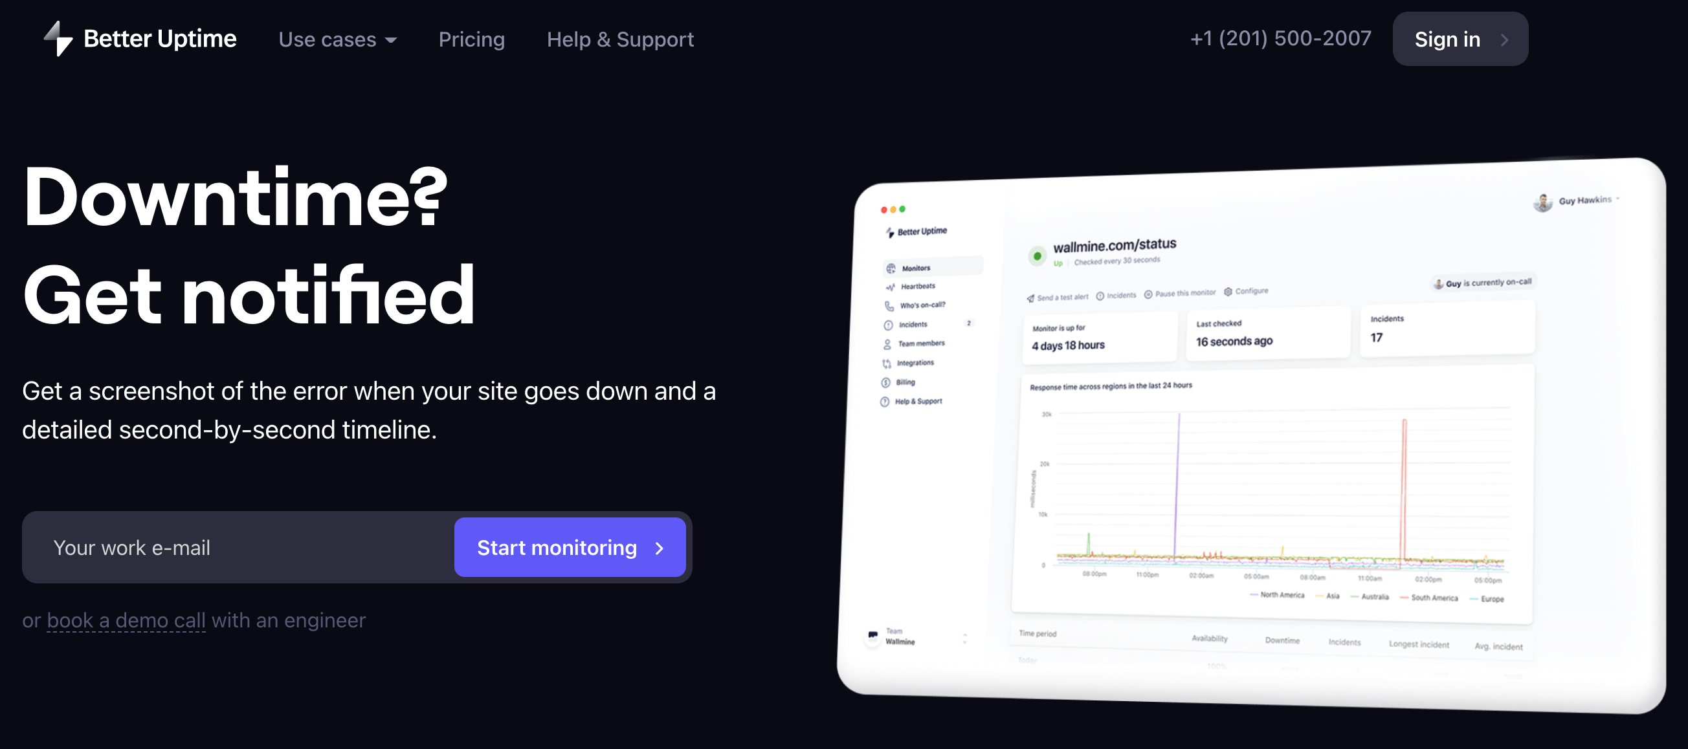The image size is (1688, 749).
Task: Click Billing dollar icon in preview sidebar
Action: (886, 382)
